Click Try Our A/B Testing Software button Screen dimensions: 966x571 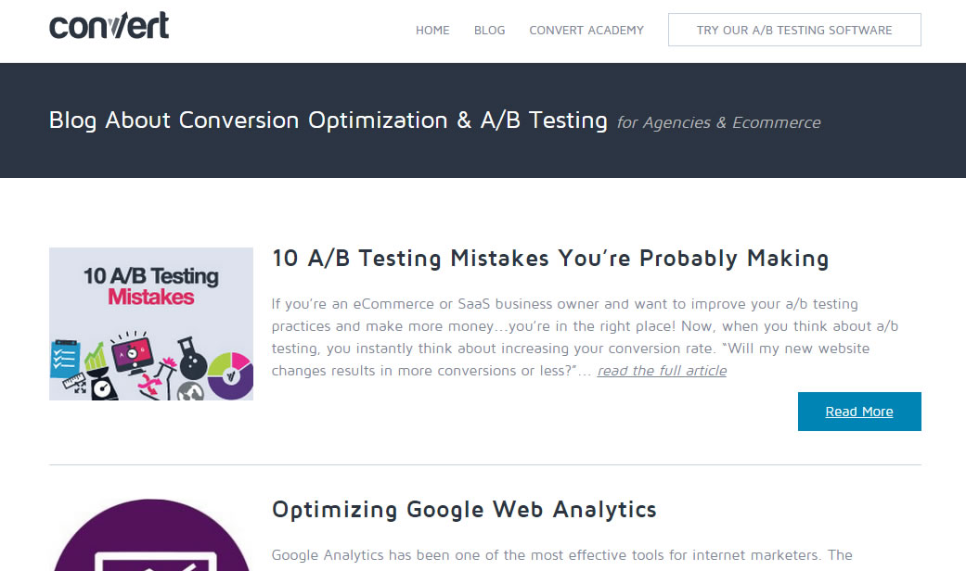tap(794, 30)
